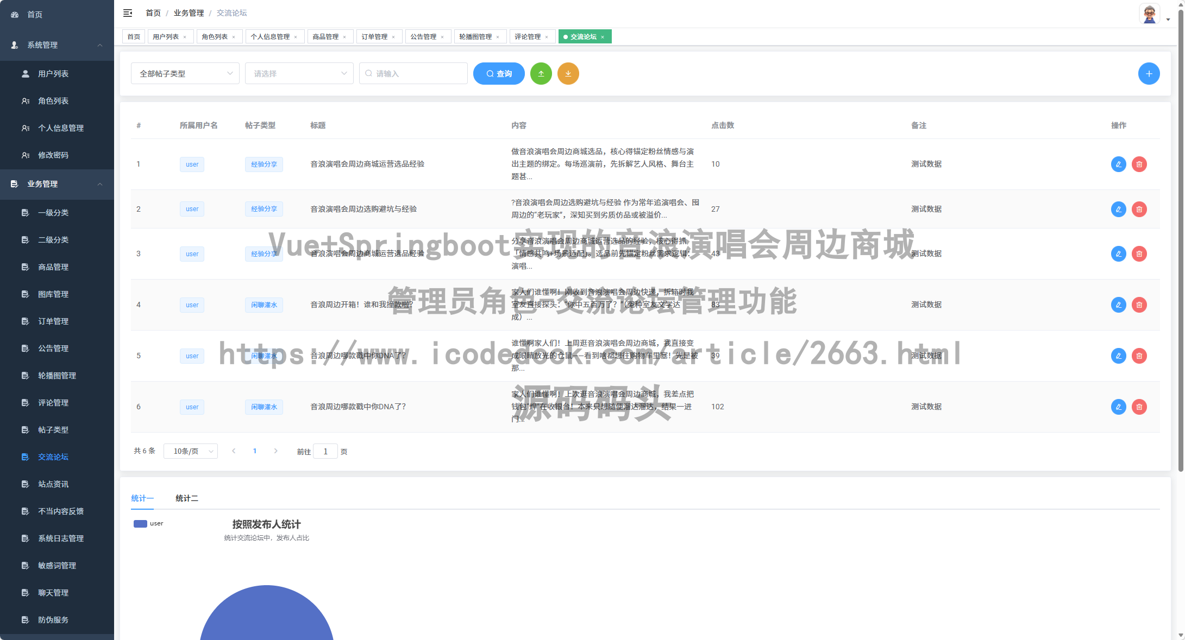Switch to the 统计二 tab

[187, 498]
